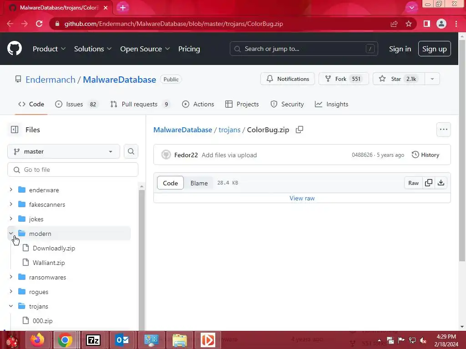Image resolution: width=466 pixels, height=349 pixels.
Task: Open the Open Source menu
Action: coord(145,49)
